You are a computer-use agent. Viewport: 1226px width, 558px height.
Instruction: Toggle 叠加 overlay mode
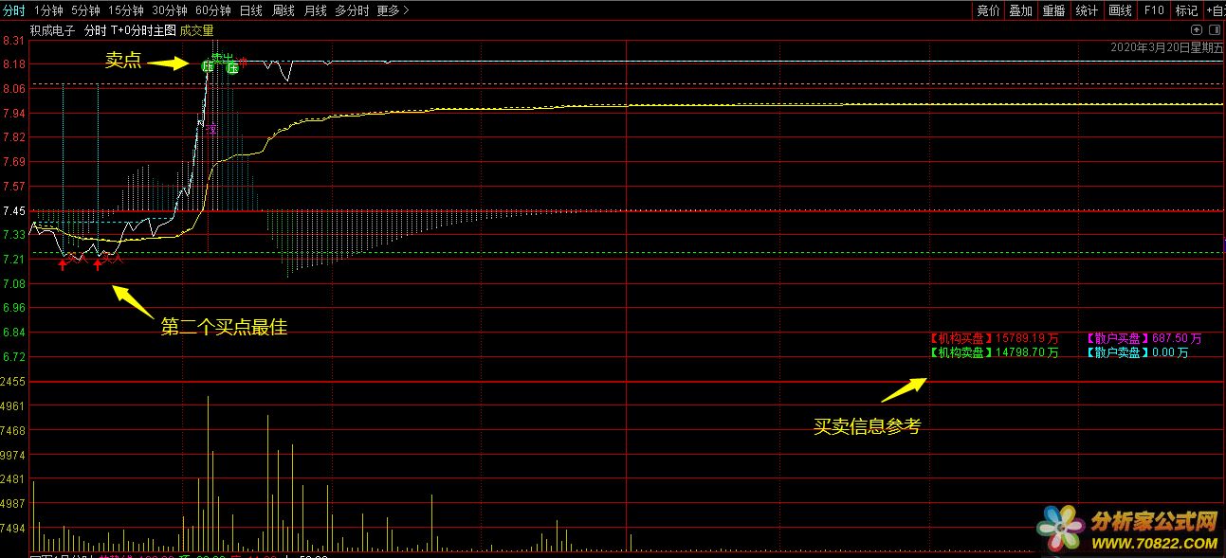(x=1020, y=10)
